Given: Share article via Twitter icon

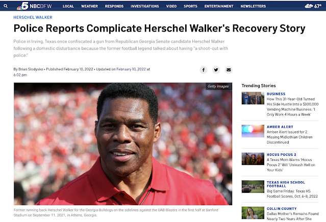Looking at the screenshot, I should click(x=216, y=70).
